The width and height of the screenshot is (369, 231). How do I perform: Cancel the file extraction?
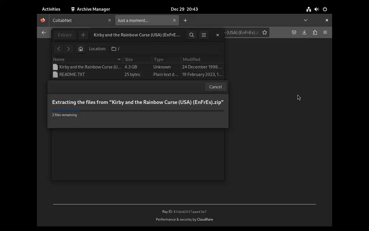coord(215,87)
